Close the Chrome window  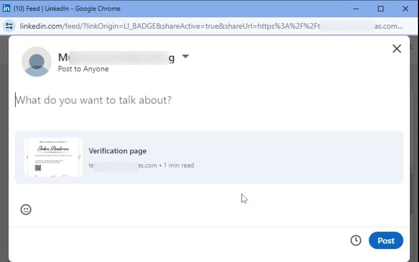coord(405,9)
